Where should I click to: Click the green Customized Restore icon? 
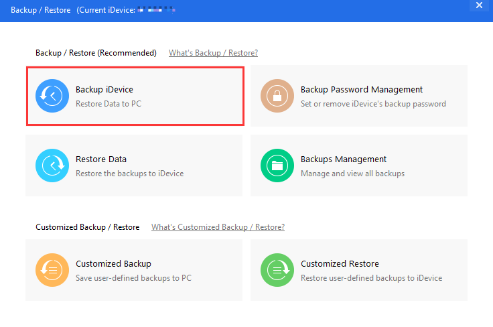pyautogui.click(x=277, y=270)
